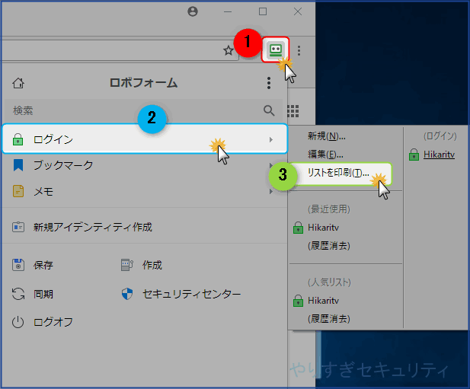The image size is (470, 389).
Task: Click the yellow memo note icon
Action: 18,191
